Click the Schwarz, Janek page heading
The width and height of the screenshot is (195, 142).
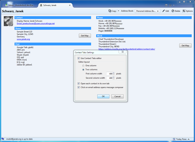tap(13, 11)
